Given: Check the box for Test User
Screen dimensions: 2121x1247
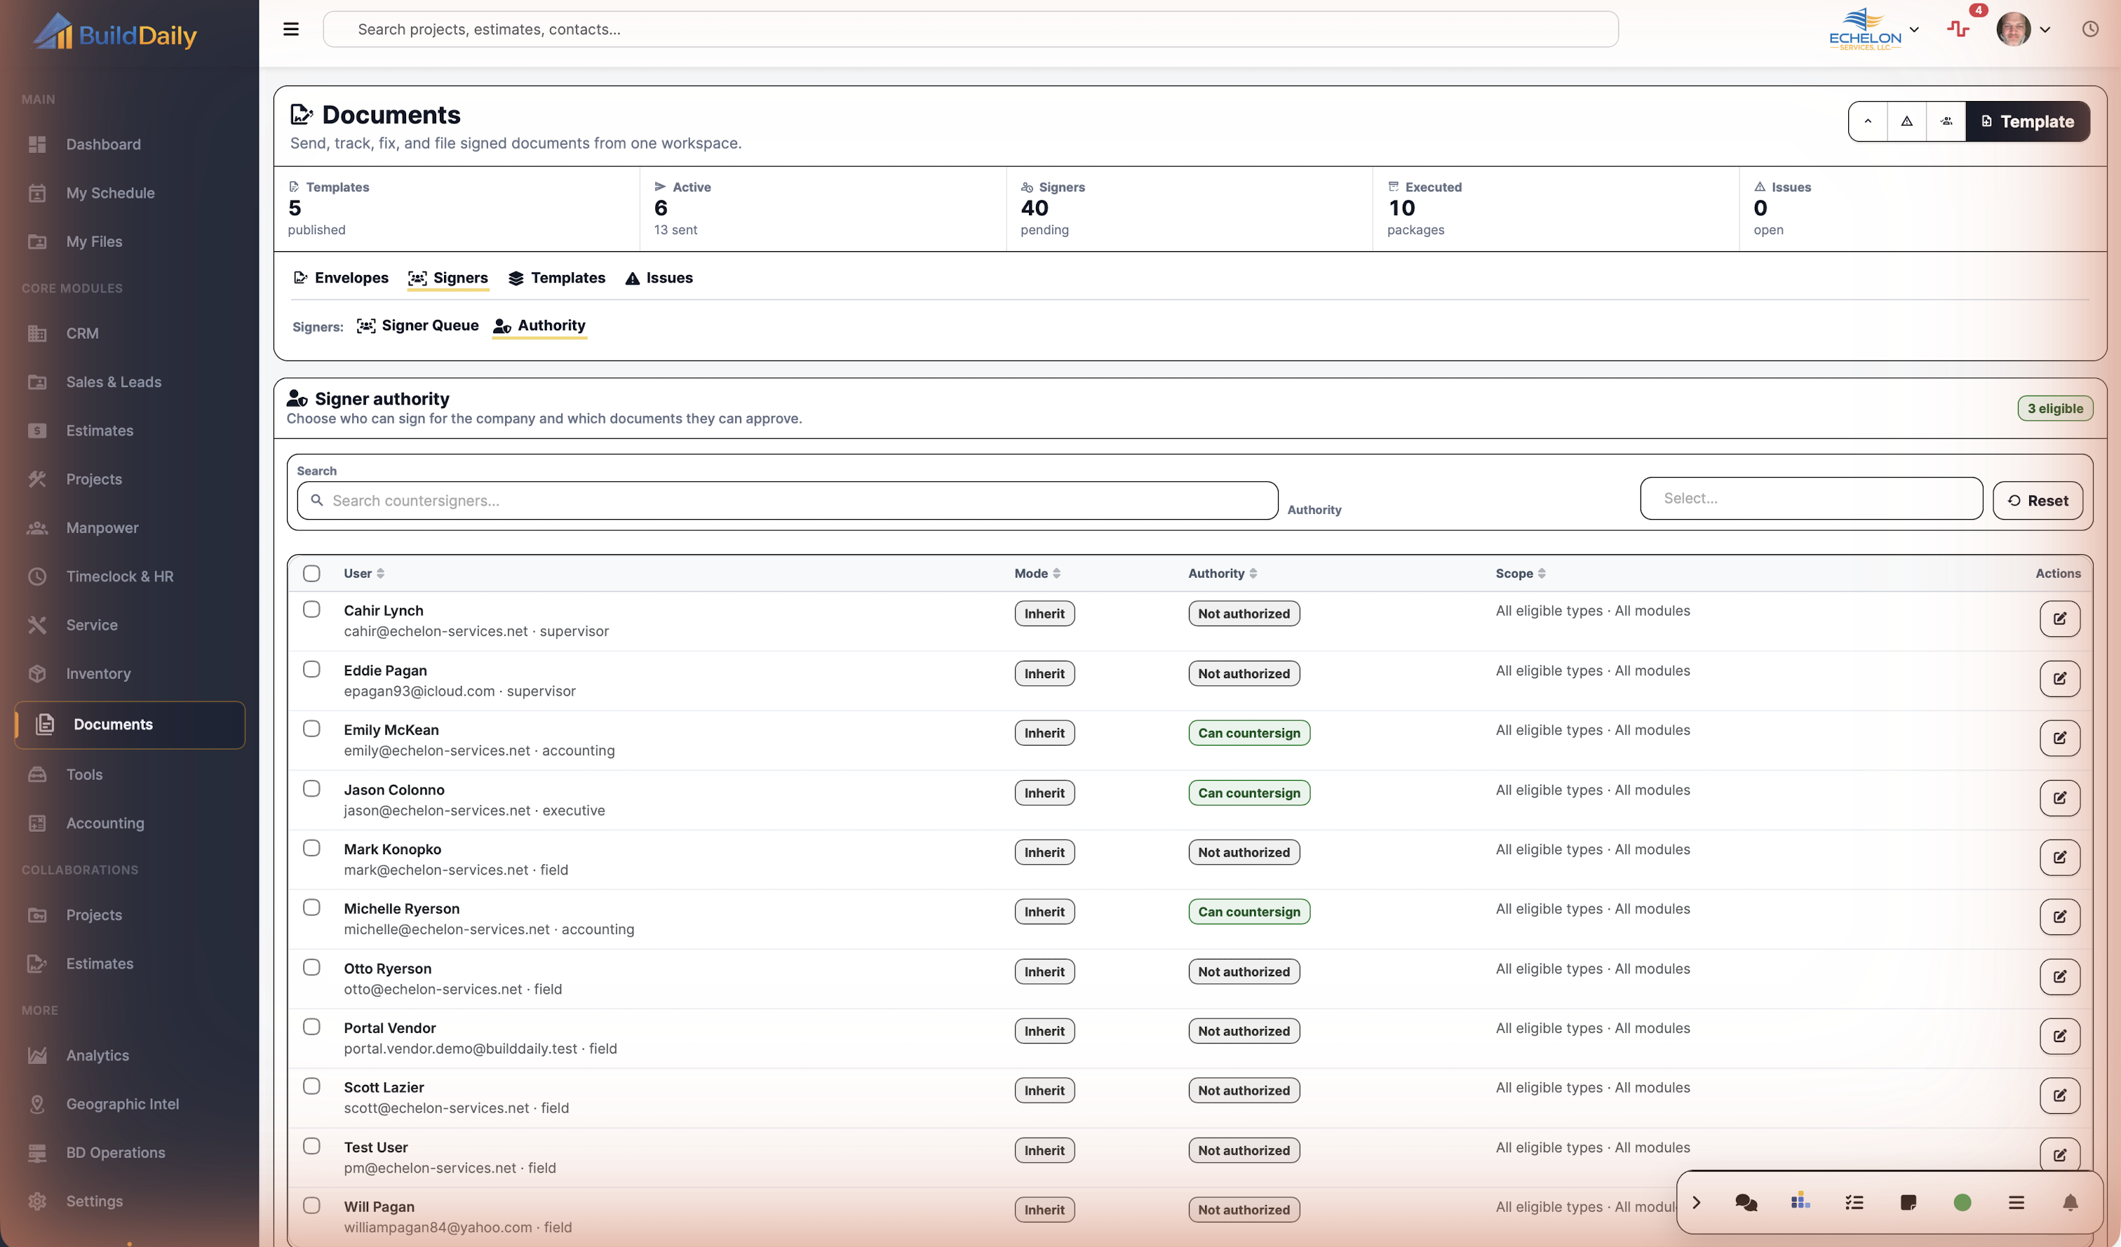Looking at the screenshot, I should click(311, 1147).
